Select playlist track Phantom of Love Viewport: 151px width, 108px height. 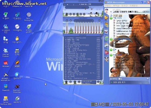click(82, 78)
